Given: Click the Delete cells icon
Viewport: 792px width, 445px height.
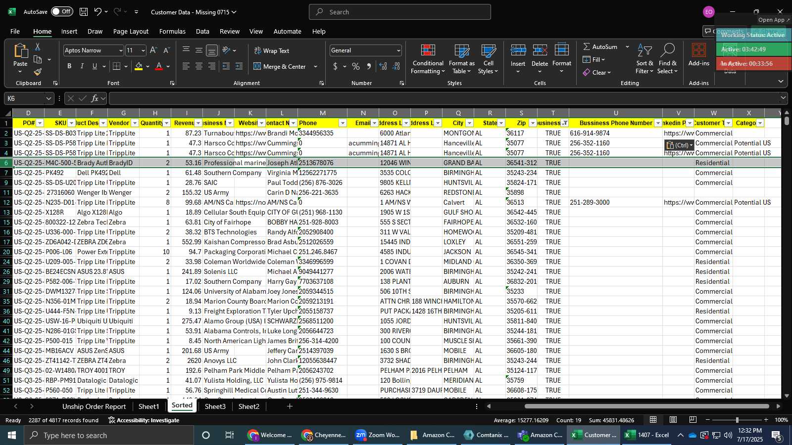Looking at the screenshot, I should click(x=540, y=51).
